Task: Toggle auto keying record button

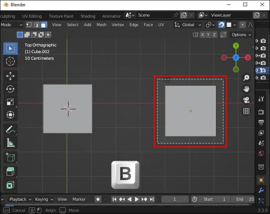Action: click(x=98, y=200)
